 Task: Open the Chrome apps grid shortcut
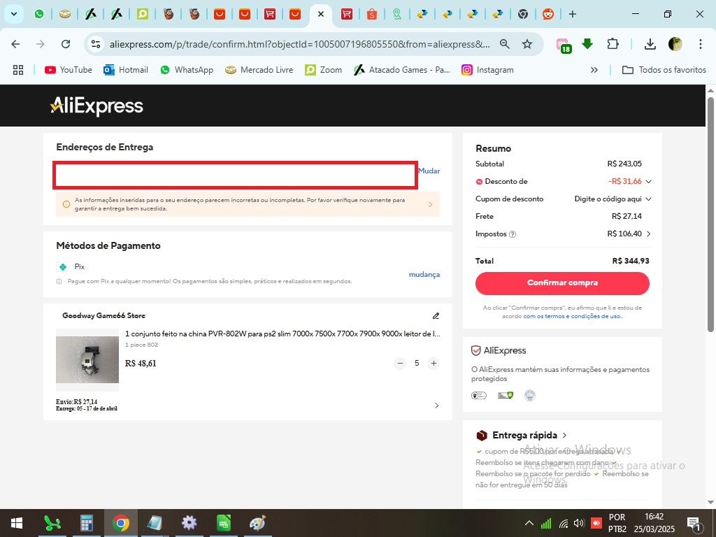(x=18, y=70)
